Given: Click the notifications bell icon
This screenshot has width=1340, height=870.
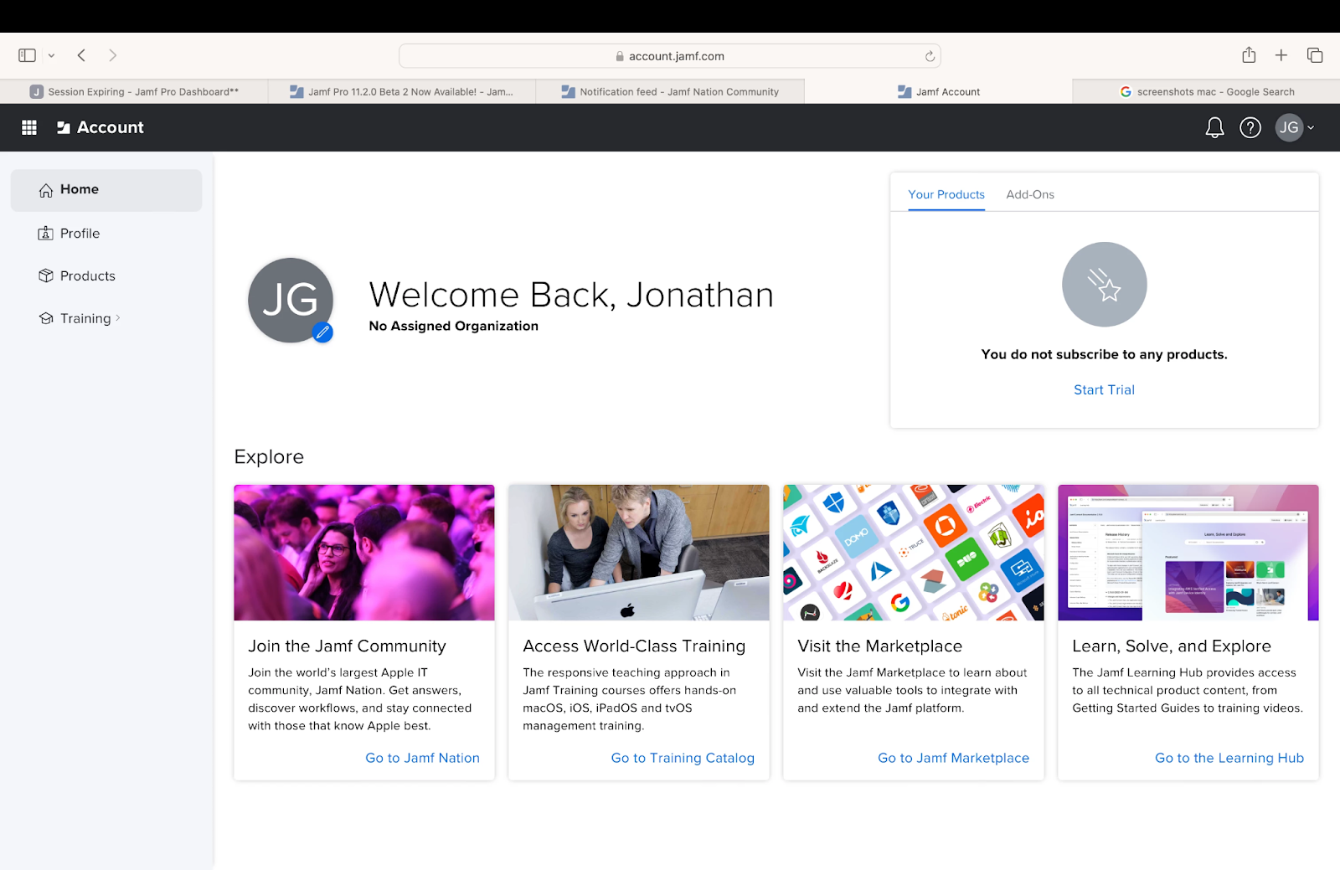Looking at the screenshot, I should tap(1214, 127).
